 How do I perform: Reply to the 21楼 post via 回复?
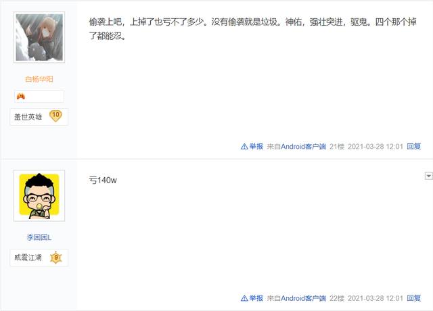tap(413, 147)
